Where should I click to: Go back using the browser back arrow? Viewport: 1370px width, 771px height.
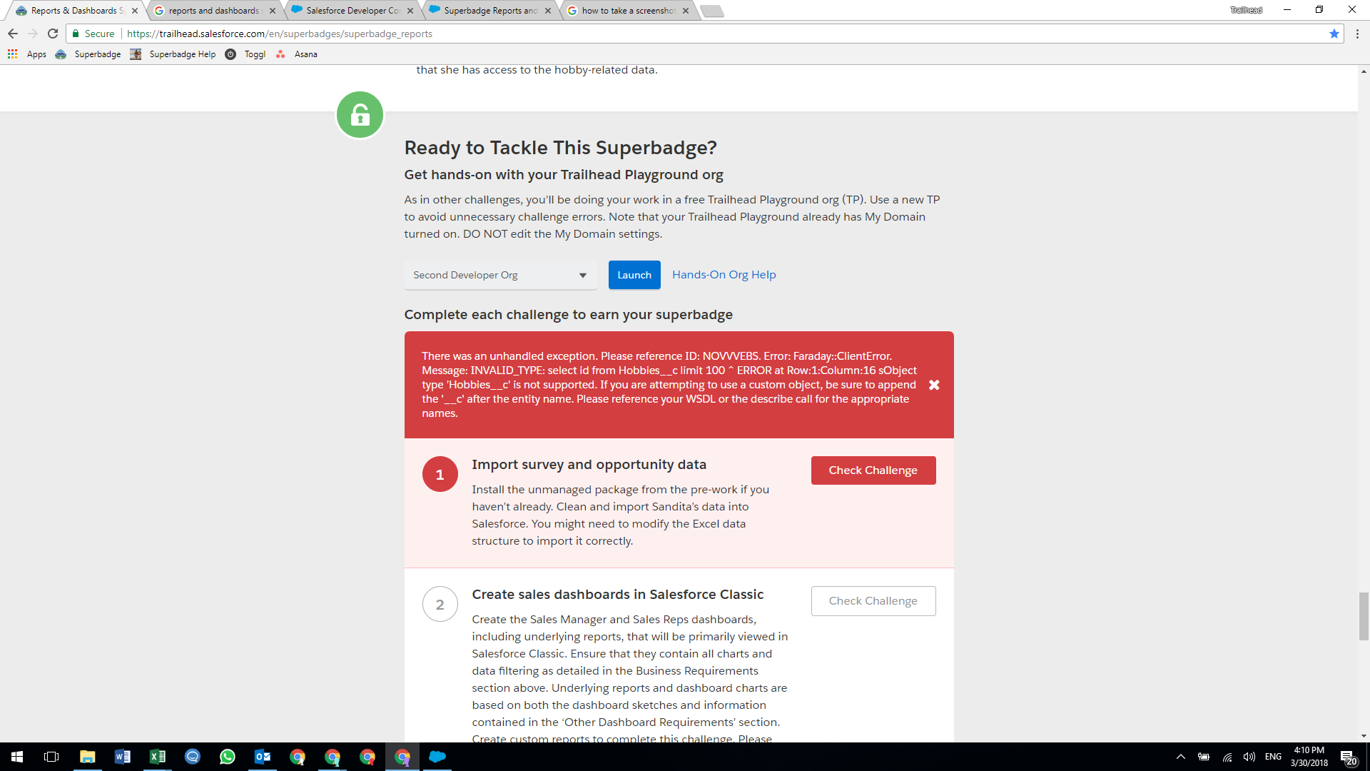click(x=13, y=34)
